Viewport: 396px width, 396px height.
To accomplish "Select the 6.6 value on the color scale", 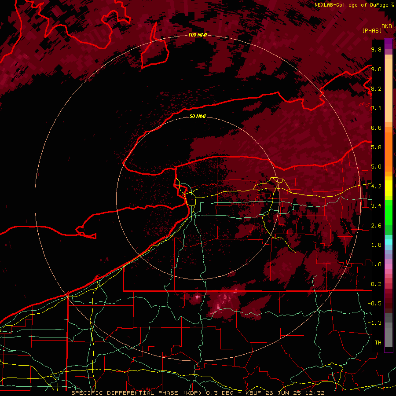I will coord(376,128).
